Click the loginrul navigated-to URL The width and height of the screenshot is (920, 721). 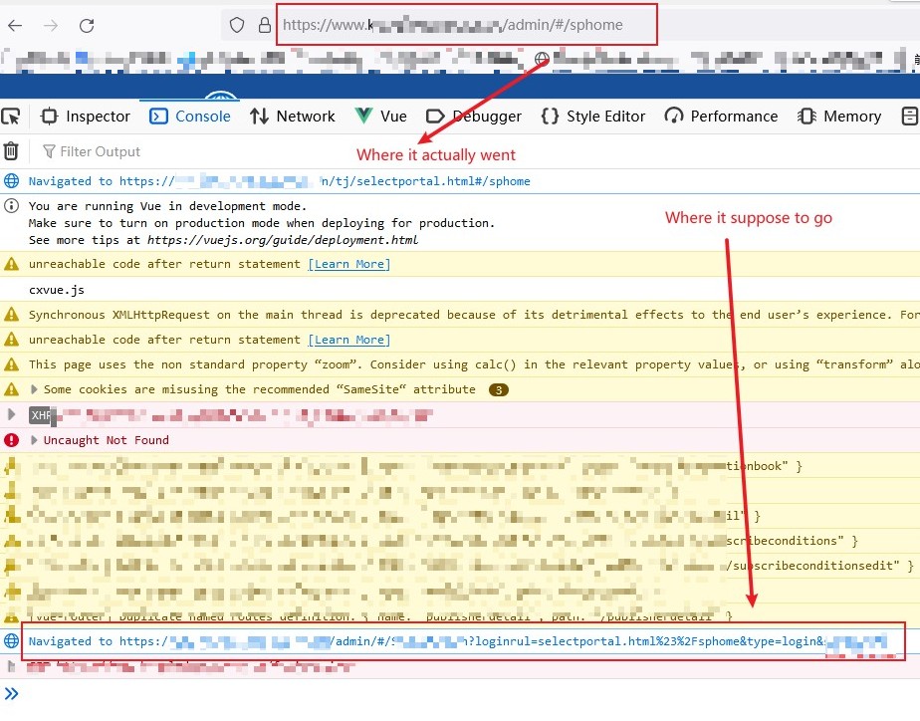point(504,641)
